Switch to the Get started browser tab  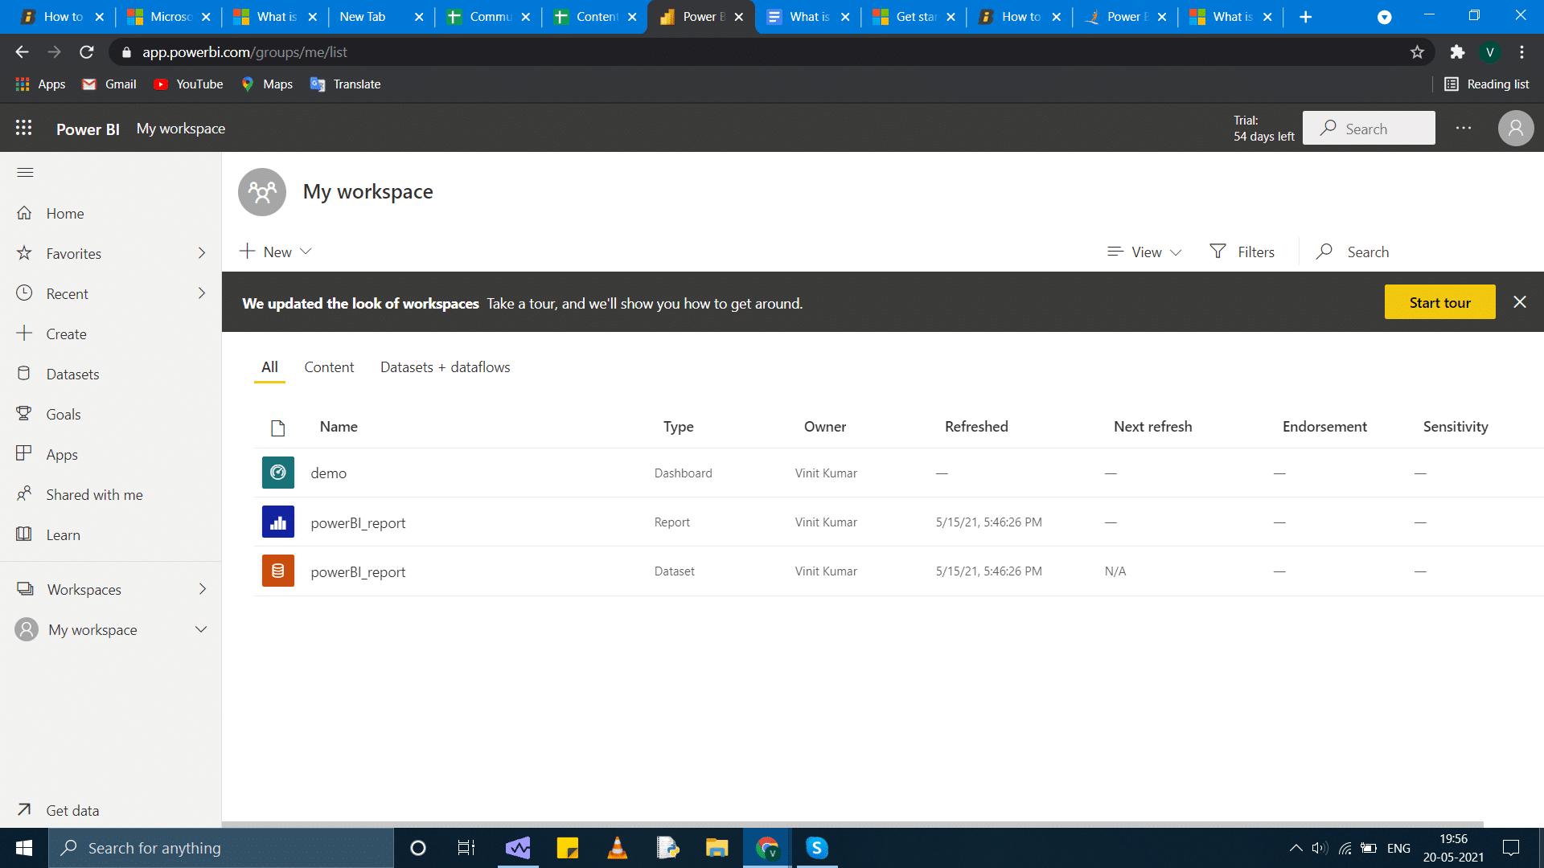914,17
